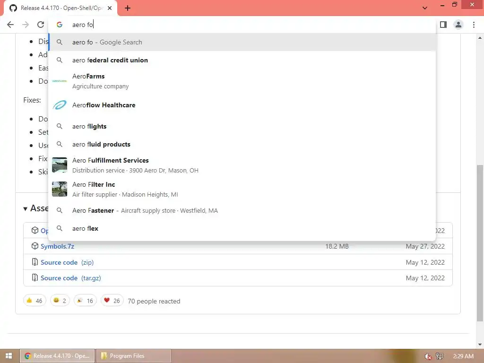This screenshot has width=484, height=363.
Task: Select 'aero flex' suggestion
Action: coord(242,228)
